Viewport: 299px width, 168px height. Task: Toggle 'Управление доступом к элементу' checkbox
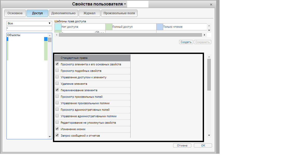click(x=57, y=77)
